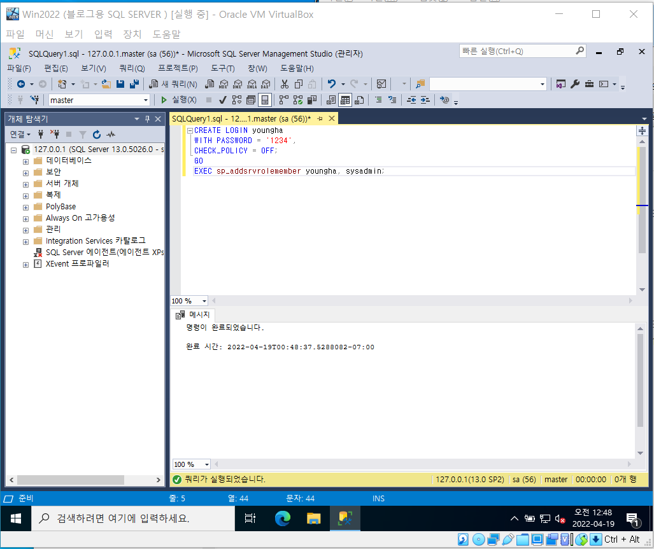Click the Windows Start button
654x549 pixels.
[x=16, y=518]
